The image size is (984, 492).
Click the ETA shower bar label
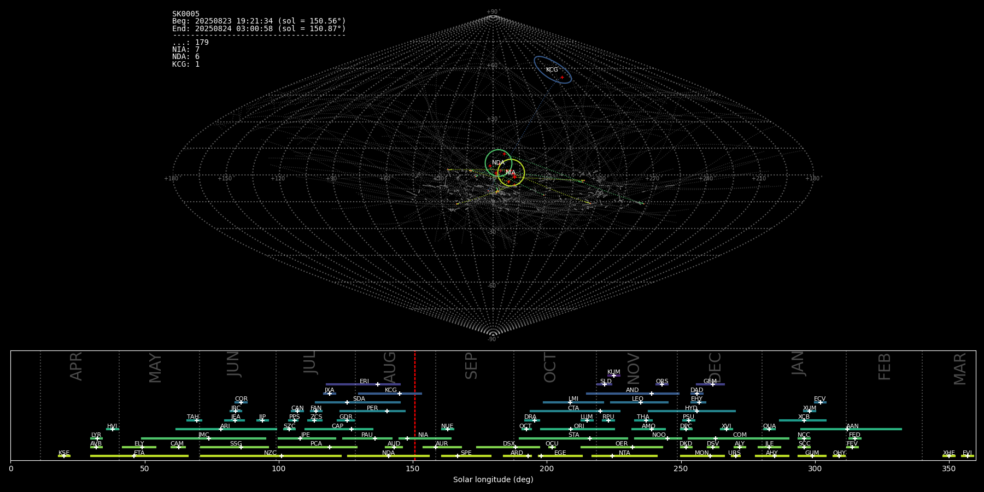(x=139, y=453)
